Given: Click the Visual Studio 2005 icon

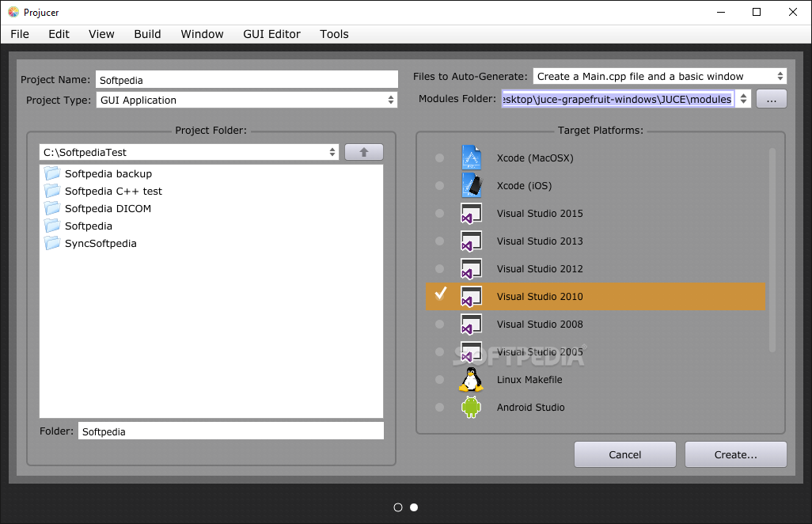Looking at the screenshot, I should [471, 351].
